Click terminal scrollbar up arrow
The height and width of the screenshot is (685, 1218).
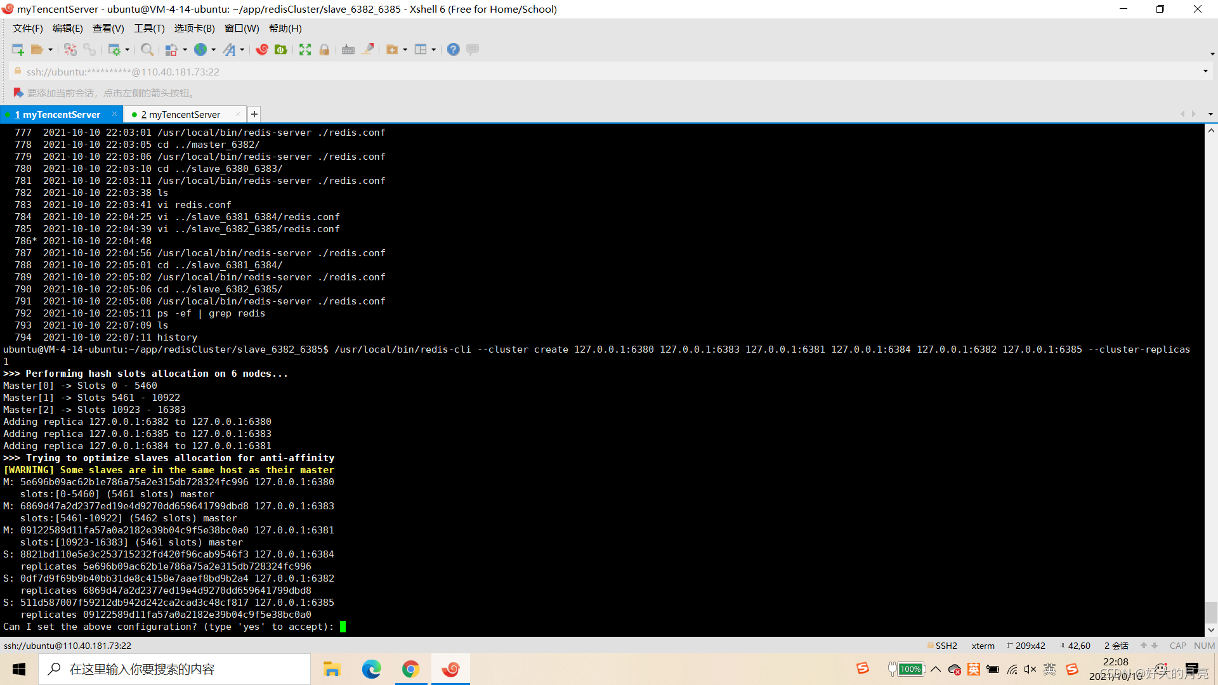(x=1211, y=131)
